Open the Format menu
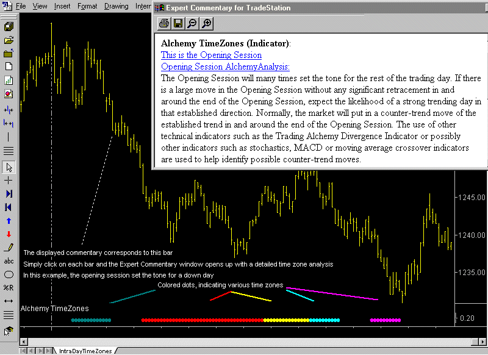488x355 pixels. 87,6
